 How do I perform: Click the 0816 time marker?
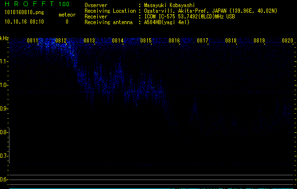pos(174,40)
